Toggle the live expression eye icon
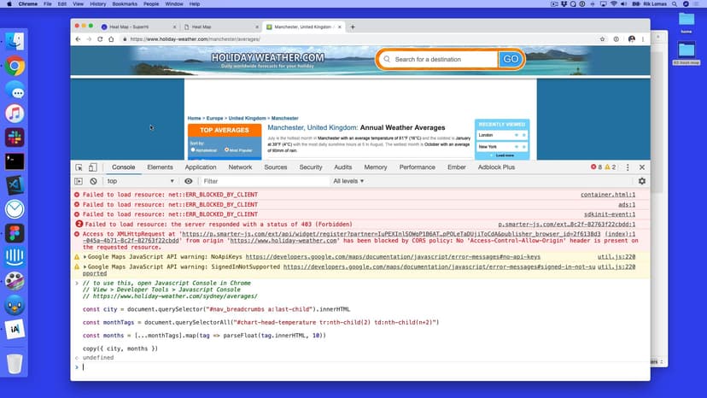707x398 pixels. click(189, 181)
